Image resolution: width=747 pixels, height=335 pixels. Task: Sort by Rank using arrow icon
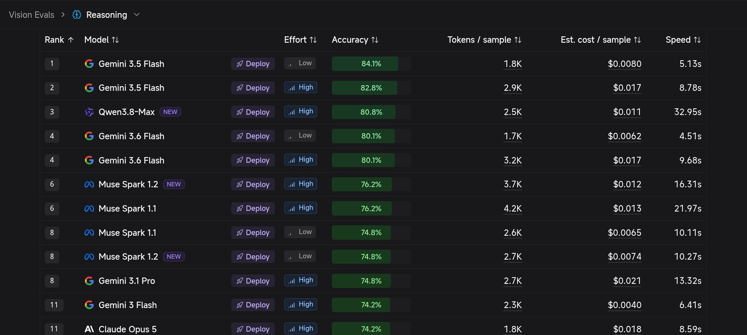[71, 40]
